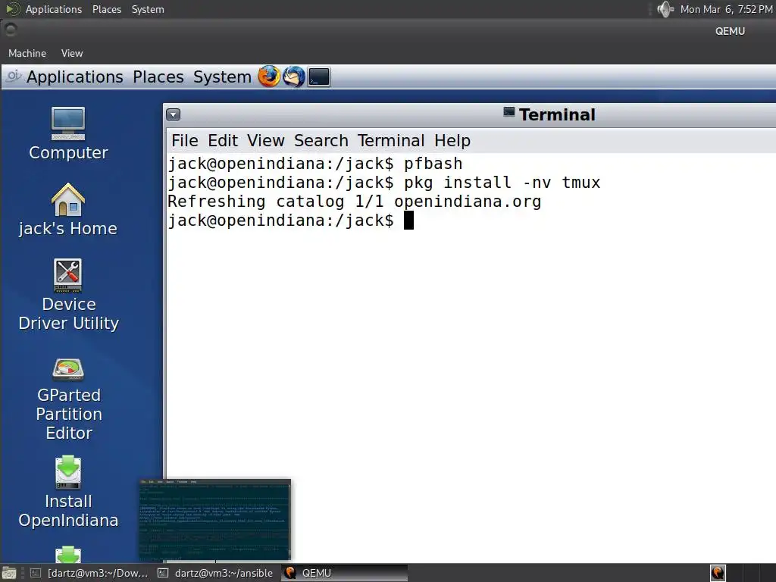This screenshot has width=776, height=582.
Task: Open the QEMU View menu
Action: tap(72, 53)
